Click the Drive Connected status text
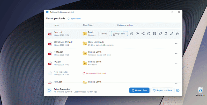Viewport: 207px width, 105px height. coord(62,89)
